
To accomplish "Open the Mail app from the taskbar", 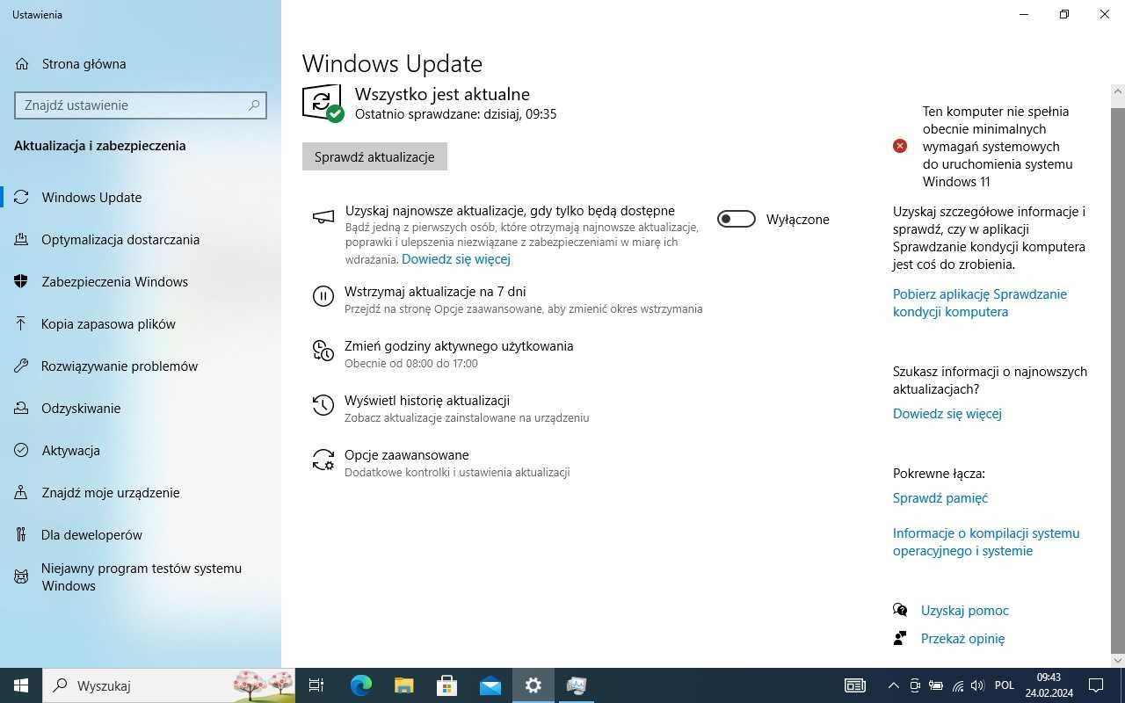I will (490, 685).
